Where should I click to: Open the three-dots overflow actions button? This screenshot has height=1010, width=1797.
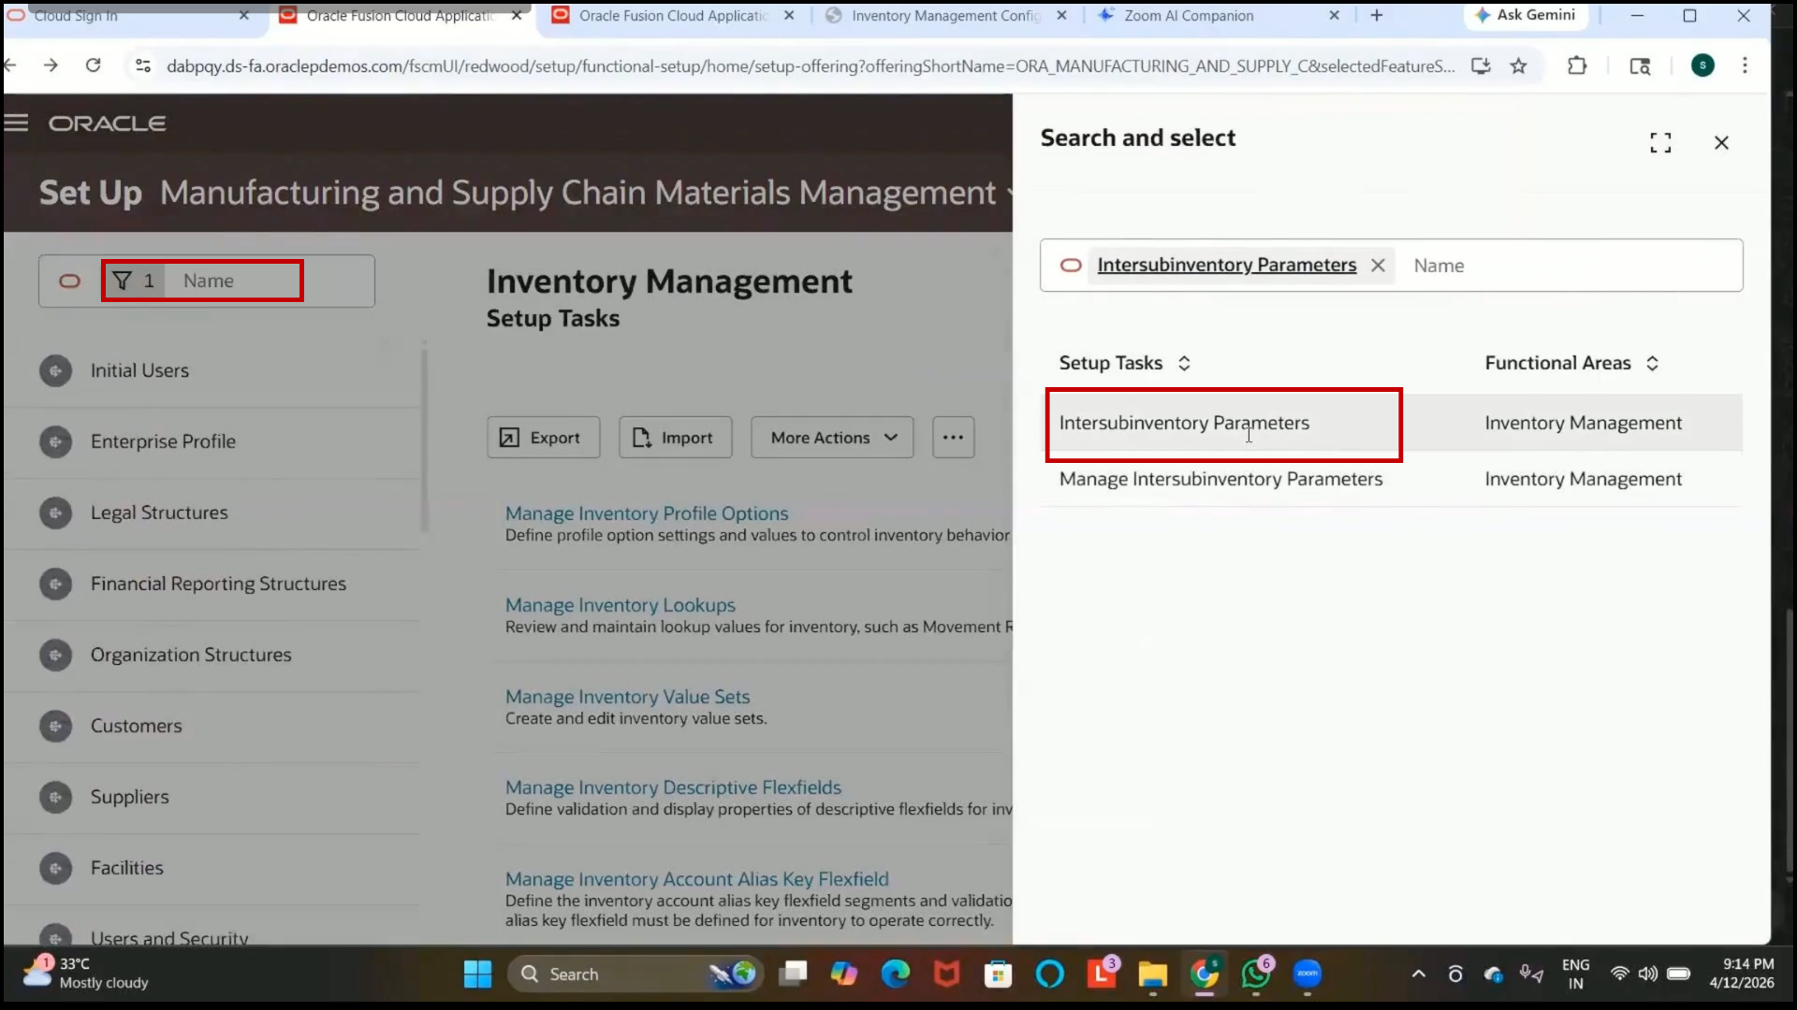(953, 437)
